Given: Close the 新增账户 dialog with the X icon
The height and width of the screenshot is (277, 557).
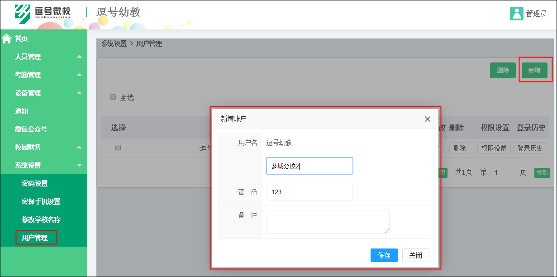Looking at the screenshot, I should coord(427,119).
